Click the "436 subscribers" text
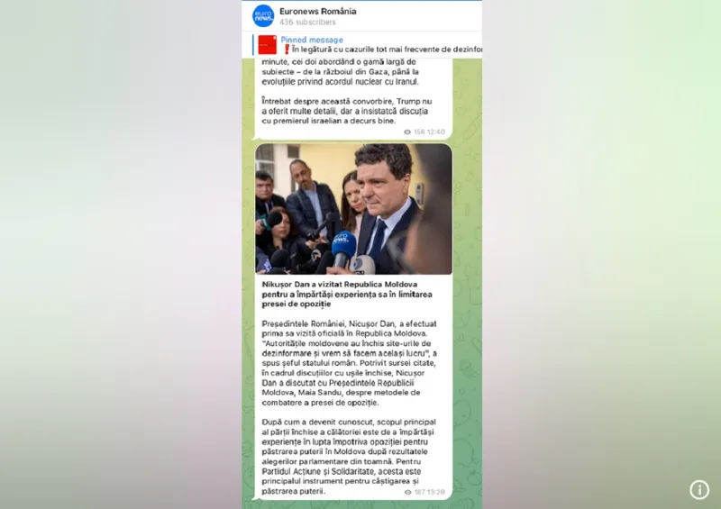 [x=307, y=22]
